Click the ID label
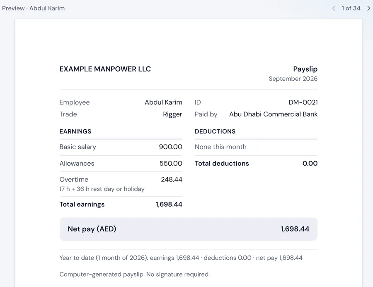This screenshot has height=287, width=373. [x=198, y=102]
